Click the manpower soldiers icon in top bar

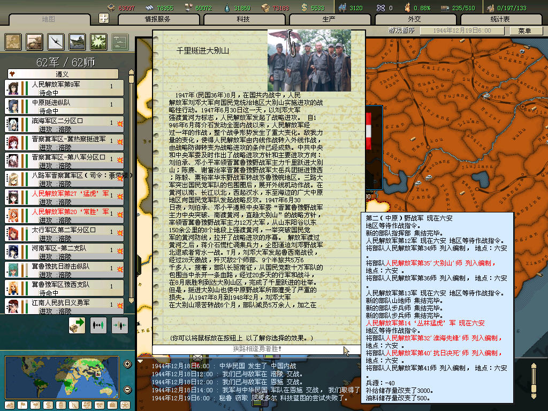click(x=342, y=7)
